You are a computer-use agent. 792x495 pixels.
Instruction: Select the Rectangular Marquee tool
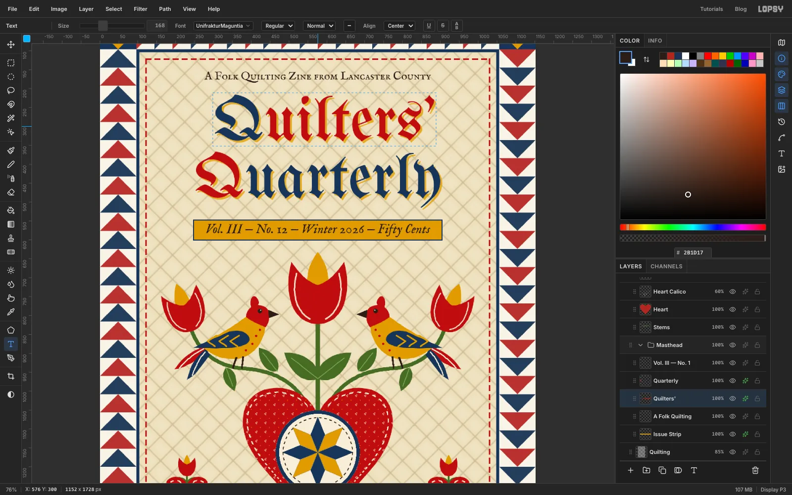pyautogui.click(x=11, y=63)
